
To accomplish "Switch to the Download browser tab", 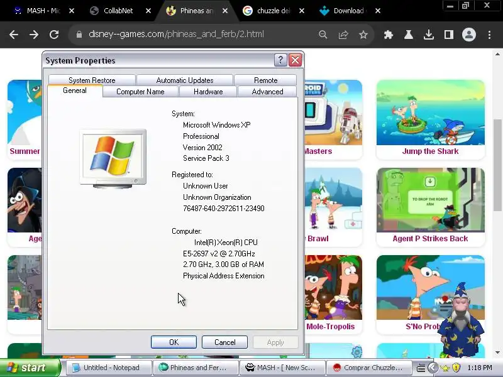I will tap(349, 11).
